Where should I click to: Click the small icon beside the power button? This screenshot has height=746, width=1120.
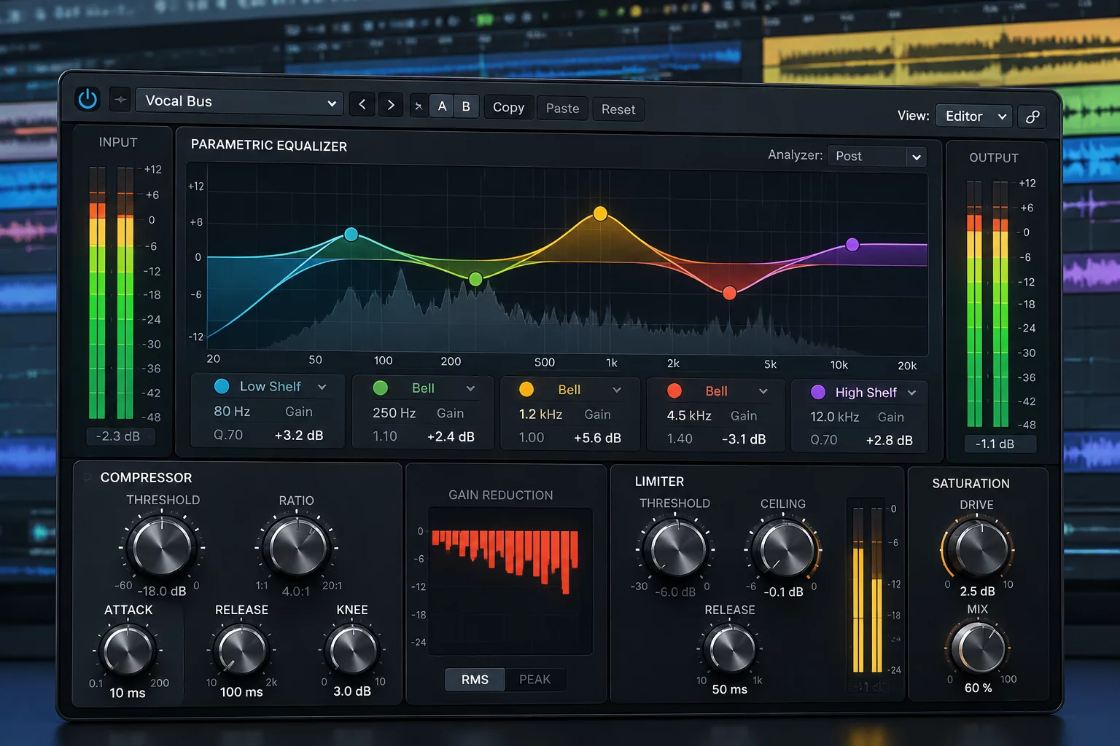(x=120, y=100)
